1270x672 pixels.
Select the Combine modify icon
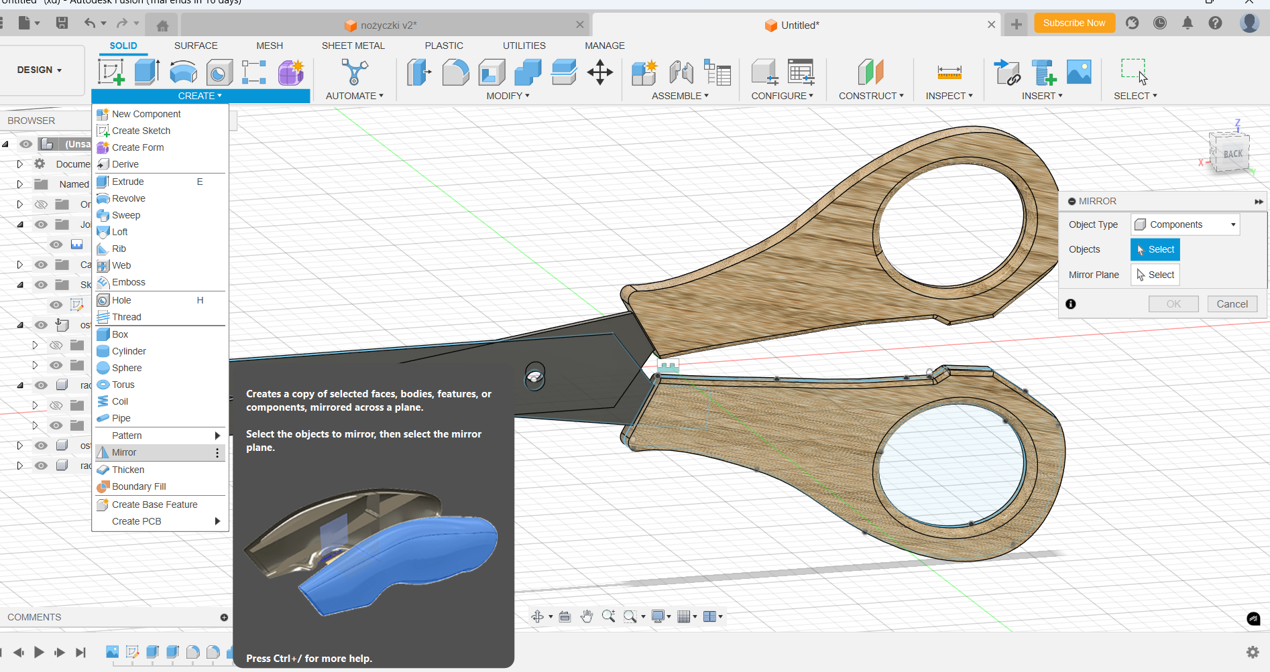(528, 72)
